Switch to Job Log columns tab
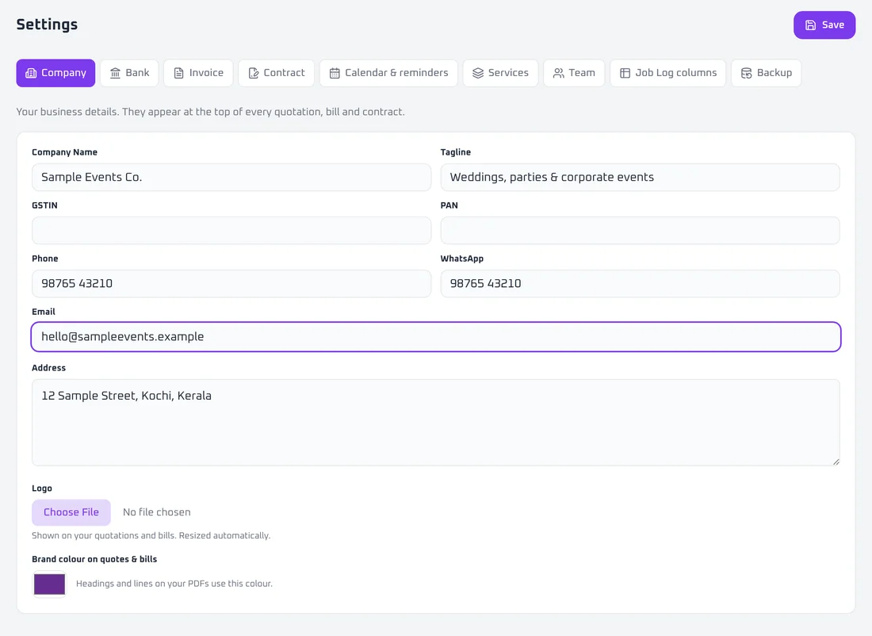 pos(668,73)
